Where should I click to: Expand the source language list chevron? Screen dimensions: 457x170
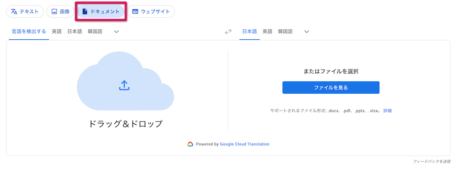pyautogui.click(x=116, y=32)
